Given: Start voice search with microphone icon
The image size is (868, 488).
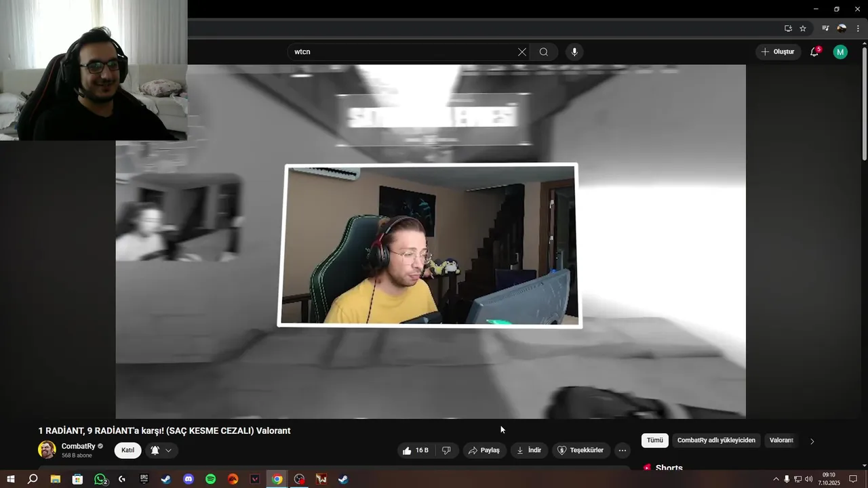Looking at the screenshot, I should click(x=574, y=52).
